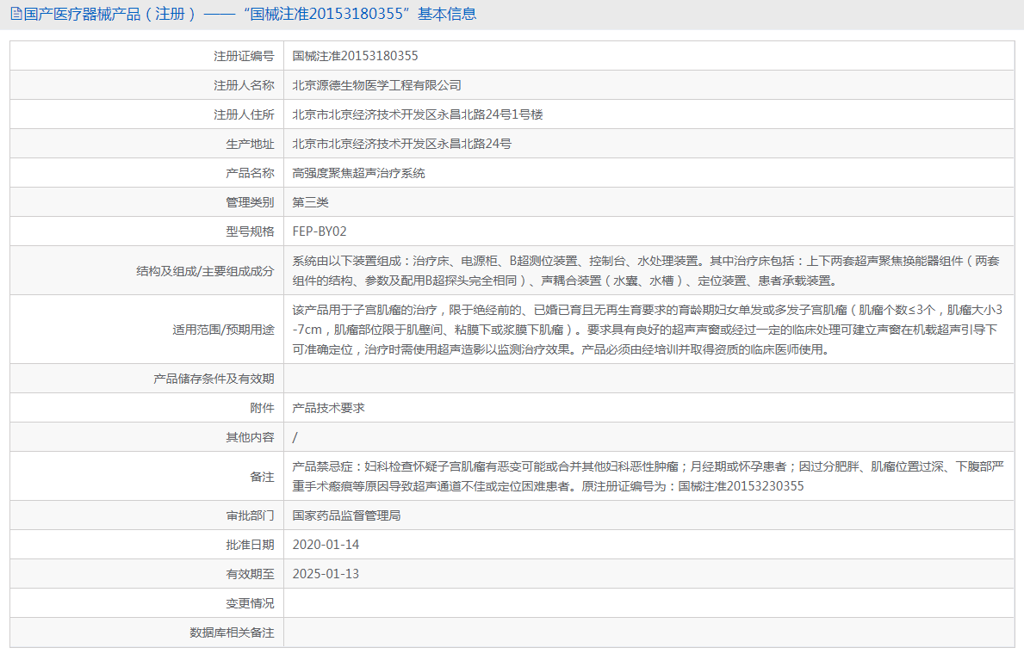Select the page title 国产医疗器械产品（注册）基本信息
Viewport: 1024px width, 654px height.
pyautogui.click(x=250, y=14)
